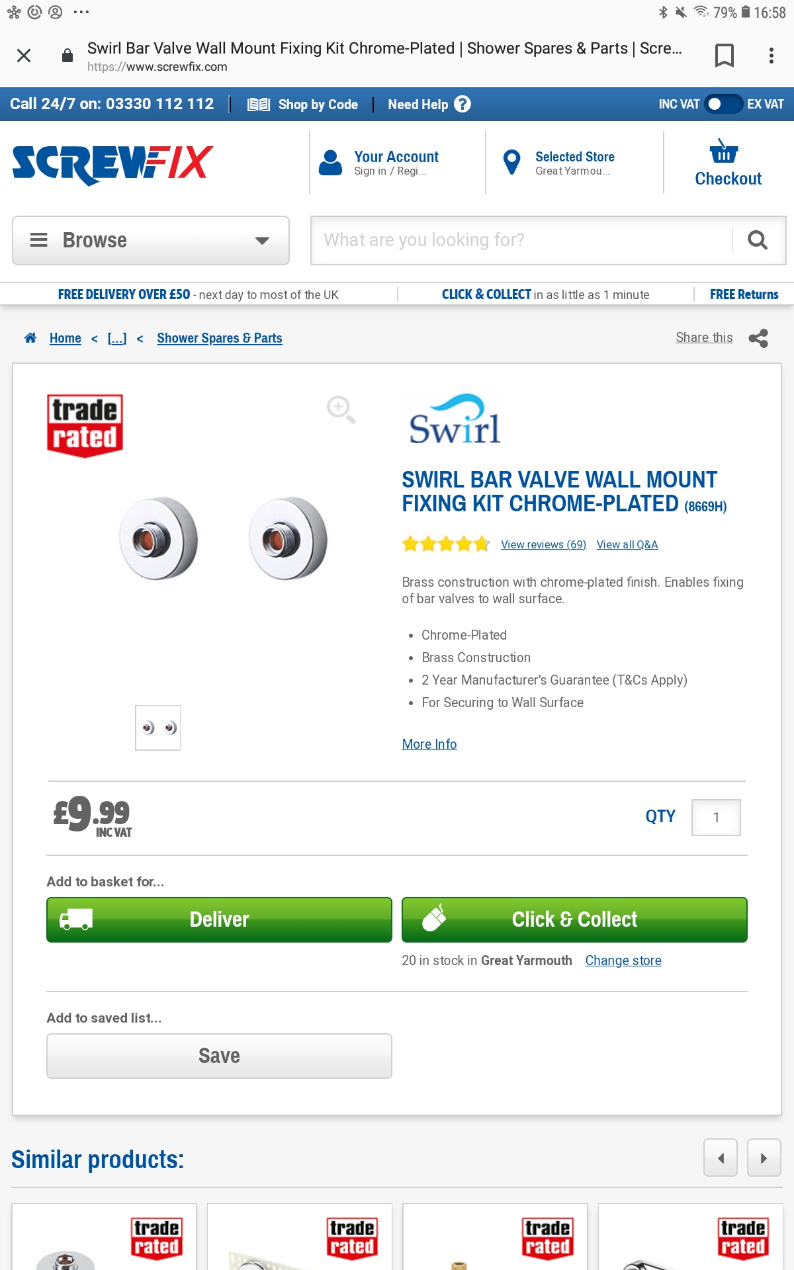Click the five-star rating display
794x1270 pixels.
(x=446, y=544)
